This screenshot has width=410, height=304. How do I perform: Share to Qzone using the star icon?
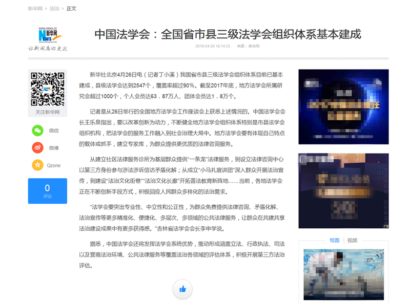click(x=37, y=165)
